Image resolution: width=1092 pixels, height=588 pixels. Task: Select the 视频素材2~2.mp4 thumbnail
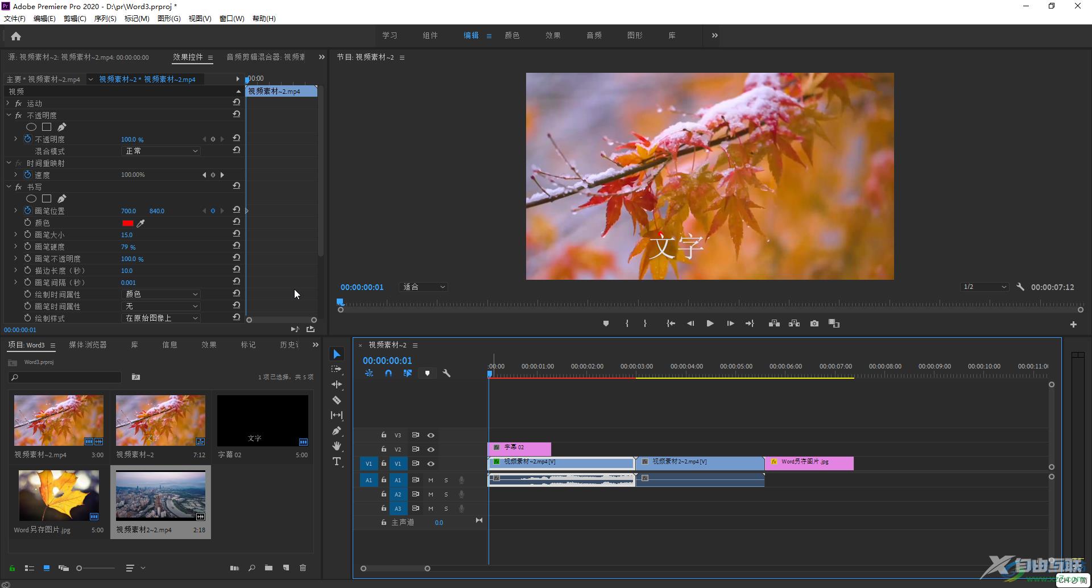pos(160,495)
